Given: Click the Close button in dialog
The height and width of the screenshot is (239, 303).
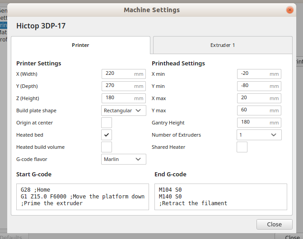Looking at the screenshot, I should [x=274, y=224].
